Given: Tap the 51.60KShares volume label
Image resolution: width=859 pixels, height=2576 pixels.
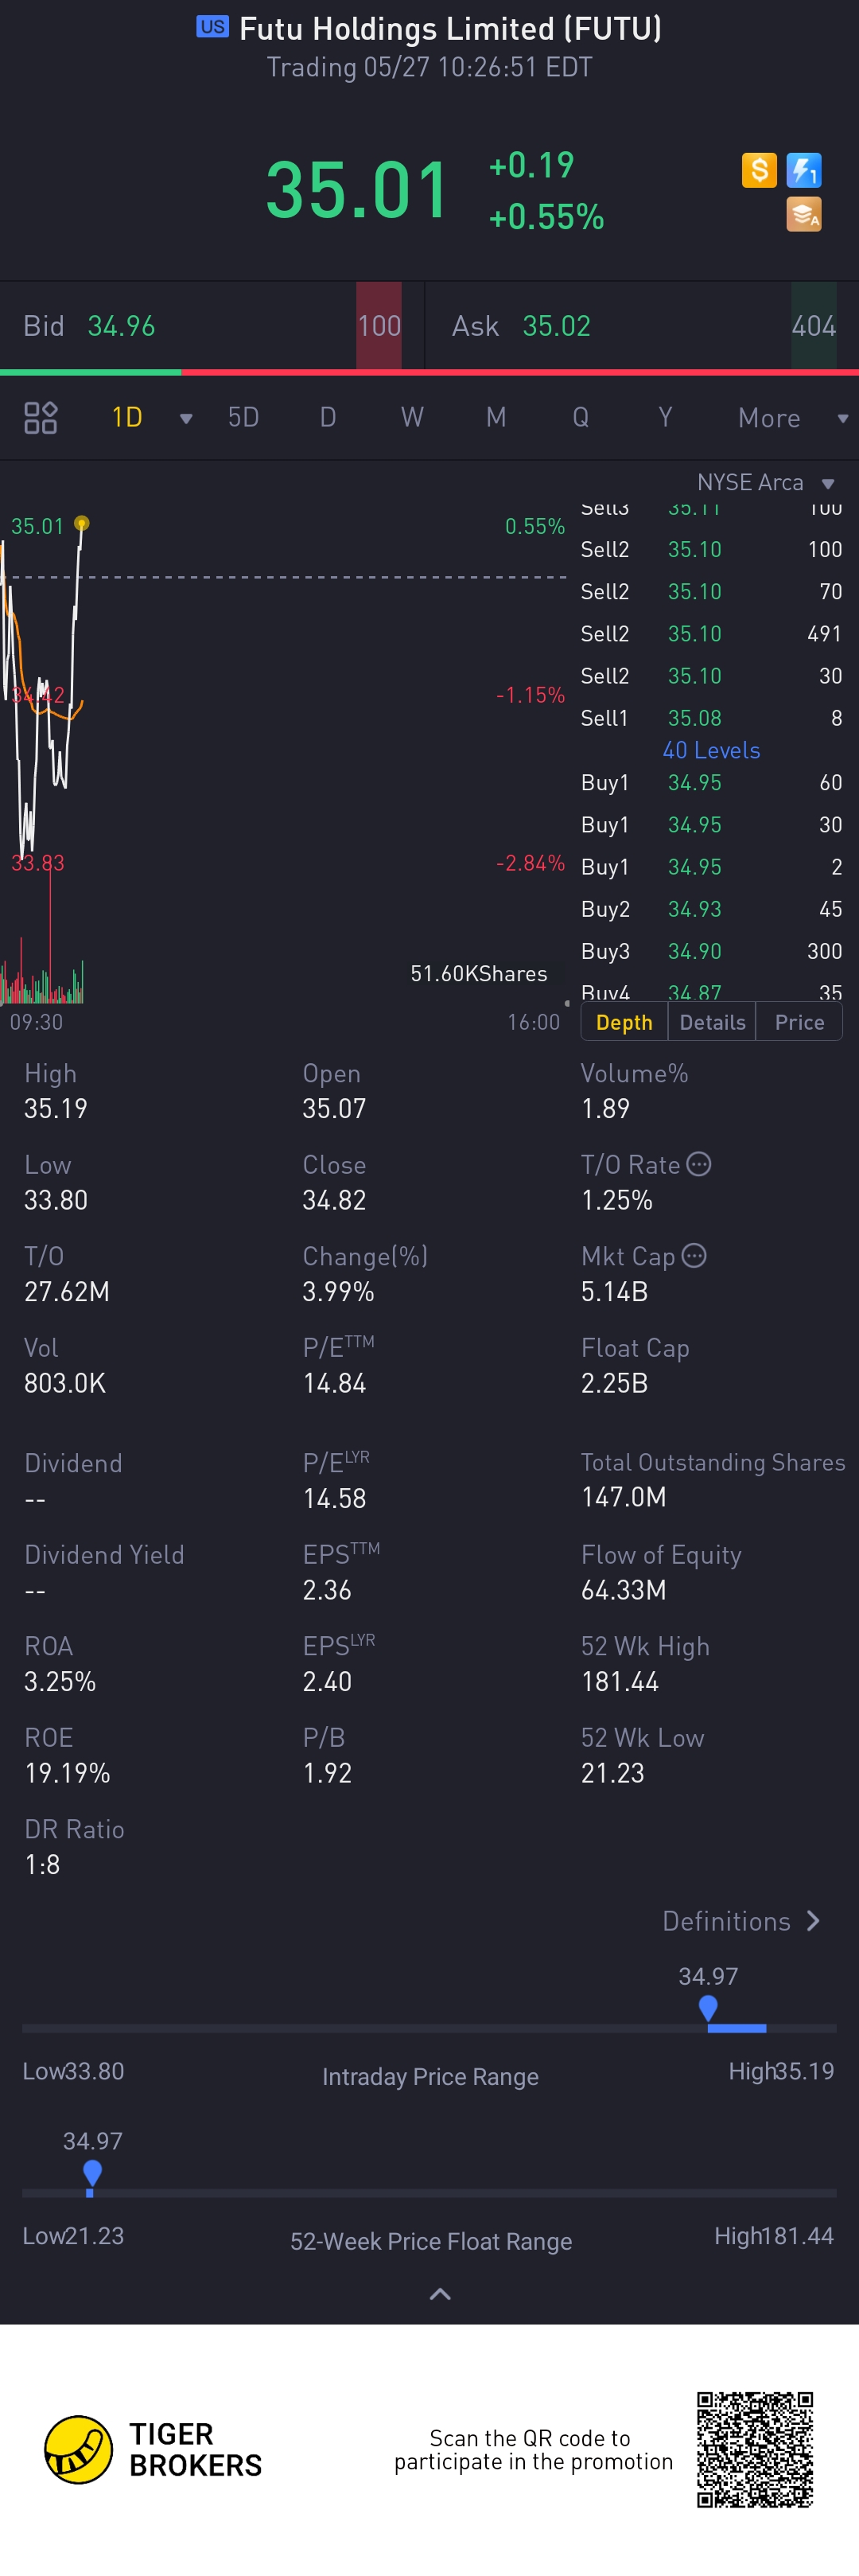Looking at the screenshot, I should point(479,974).
